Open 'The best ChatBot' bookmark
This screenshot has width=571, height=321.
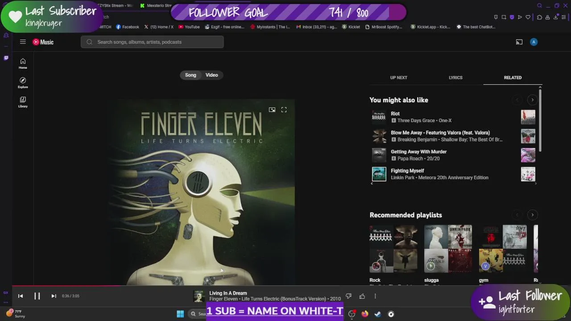[476, 27]
